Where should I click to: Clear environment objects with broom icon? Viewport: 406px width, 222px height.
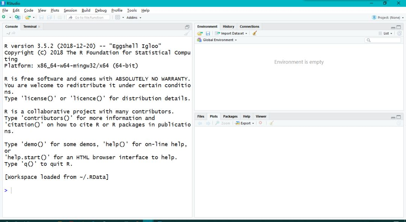click(255, 33)
